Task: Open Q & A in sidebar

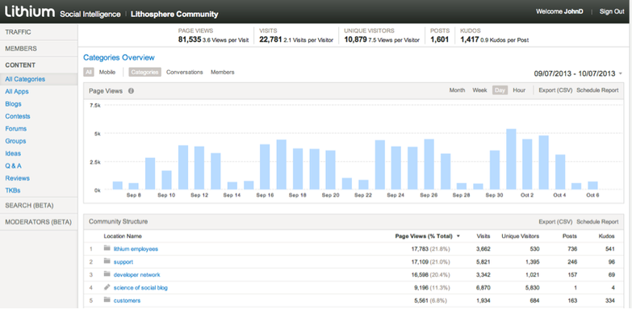Action: point(13,166)
